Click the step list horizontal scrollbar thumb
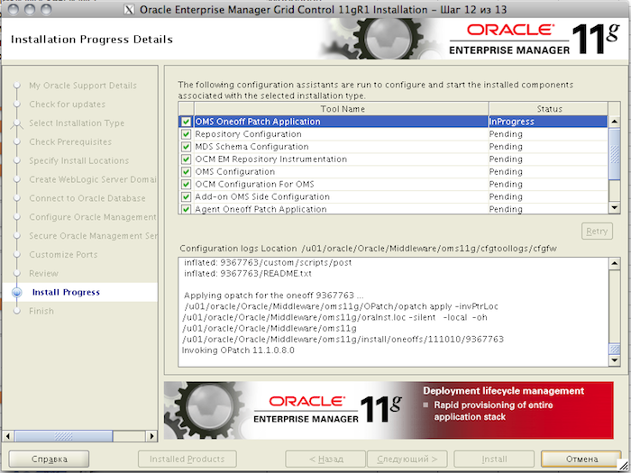This screenshot has height=473, width=631. 64,436
